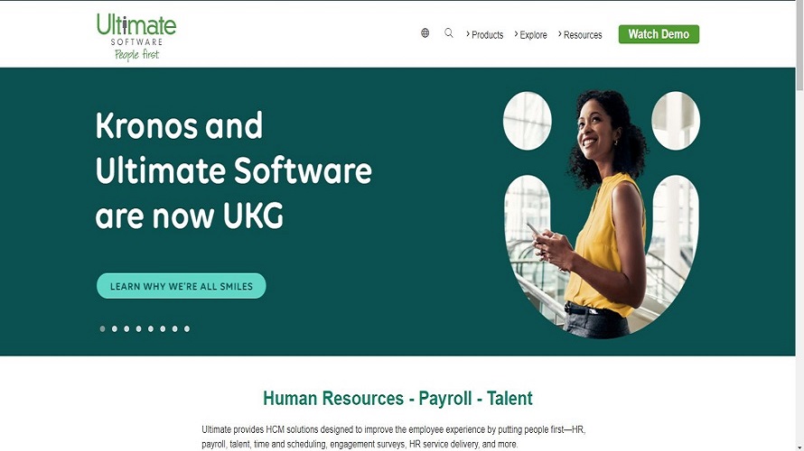Click the Watch Demo button
The height and width of the screenshot is (451, 804).
[x=659, y=34]
